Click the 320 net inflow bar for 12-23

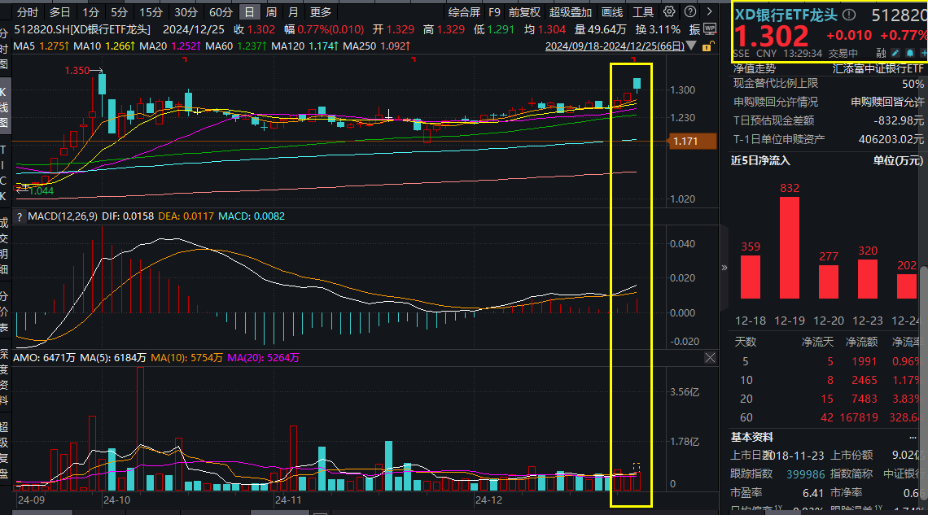point(868,279)
